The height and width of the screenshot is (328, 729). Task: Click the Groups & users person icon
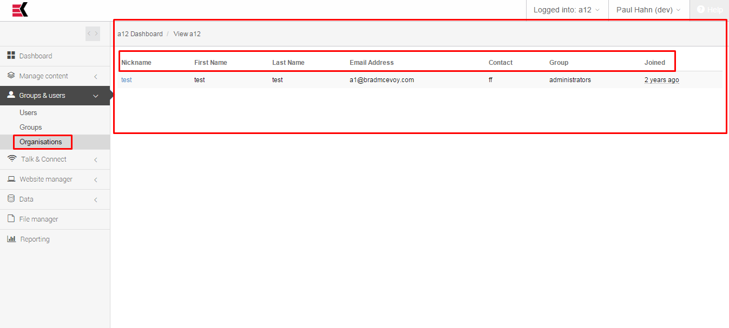11,95
